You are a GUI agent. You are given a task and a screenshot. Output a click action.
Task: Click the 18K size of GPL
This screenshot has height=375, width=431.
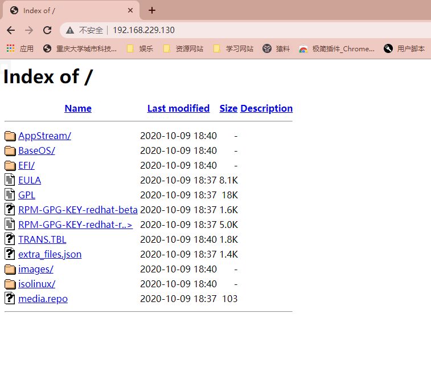(x=229, y=195)
